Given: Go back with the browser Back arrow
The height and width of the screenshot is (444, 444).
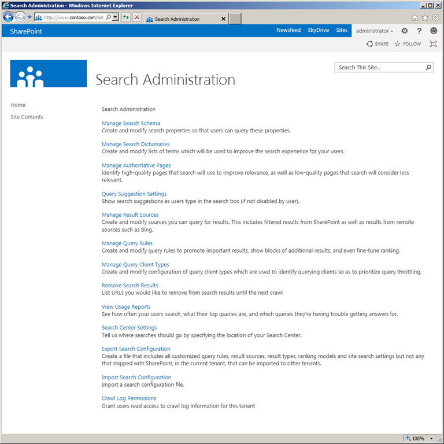Looking at the screenshot, I should [8, 17].
